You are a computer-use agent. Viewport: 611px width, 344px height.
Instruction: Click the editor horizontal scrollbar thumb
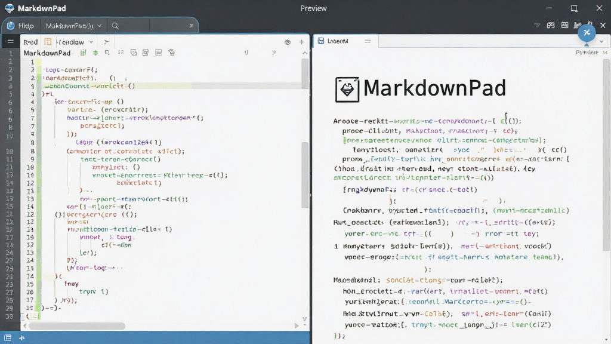(77, 325)
